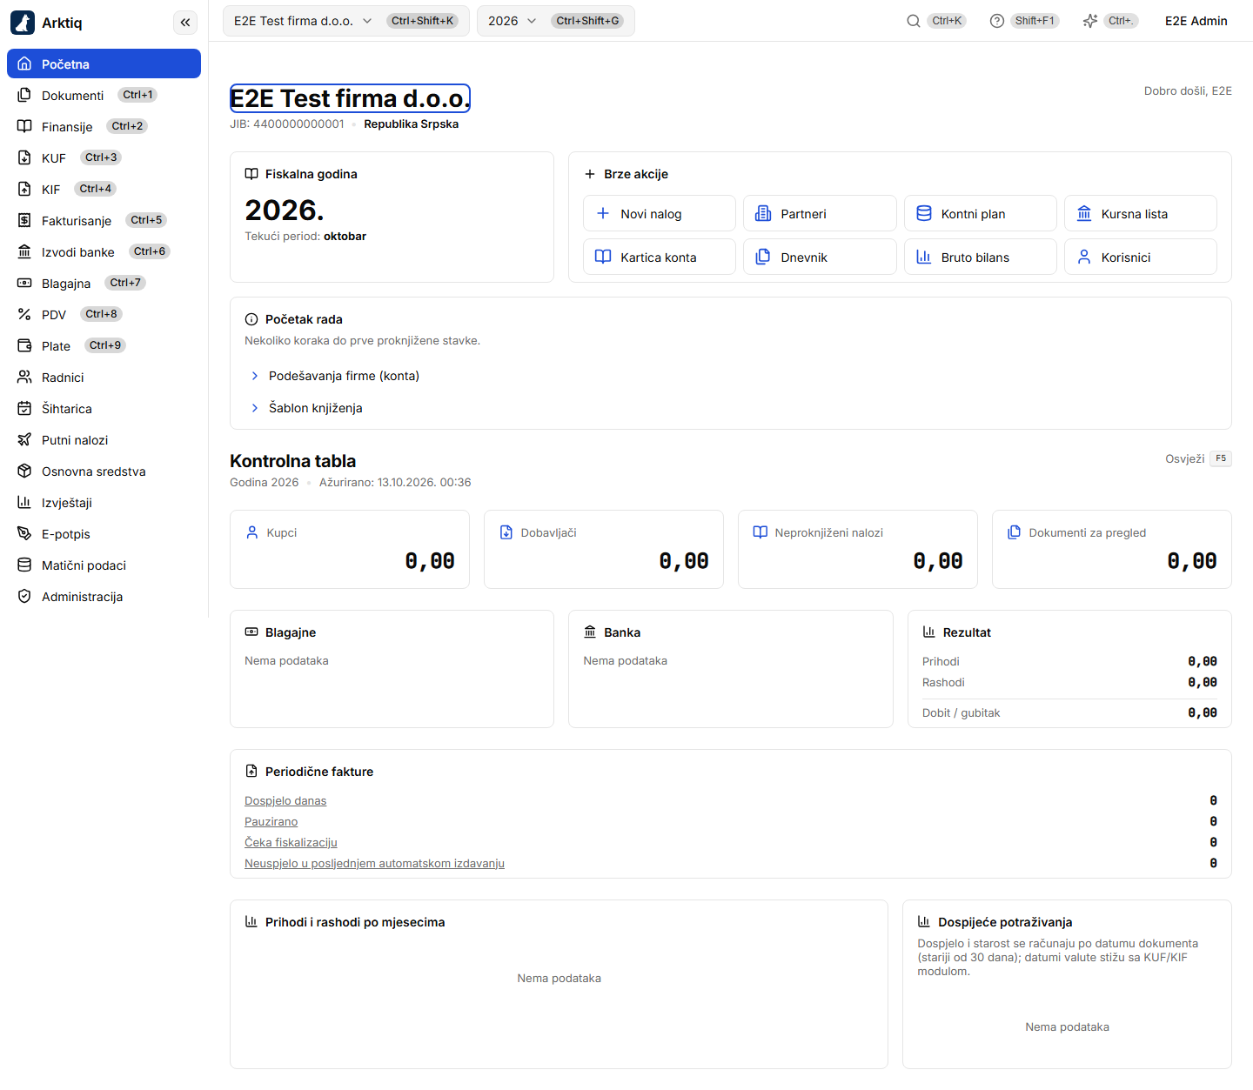Open Neuspjelo u posljednjem automatskom izdavanju link
The image size is (1253, 1090).
click(374, 864)
